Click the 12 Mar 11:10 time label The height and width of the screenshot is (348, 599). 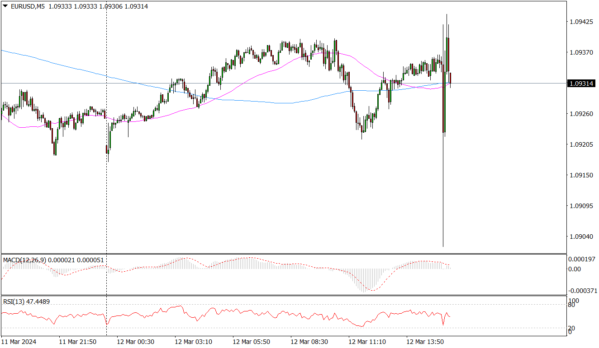click(367, 342)
